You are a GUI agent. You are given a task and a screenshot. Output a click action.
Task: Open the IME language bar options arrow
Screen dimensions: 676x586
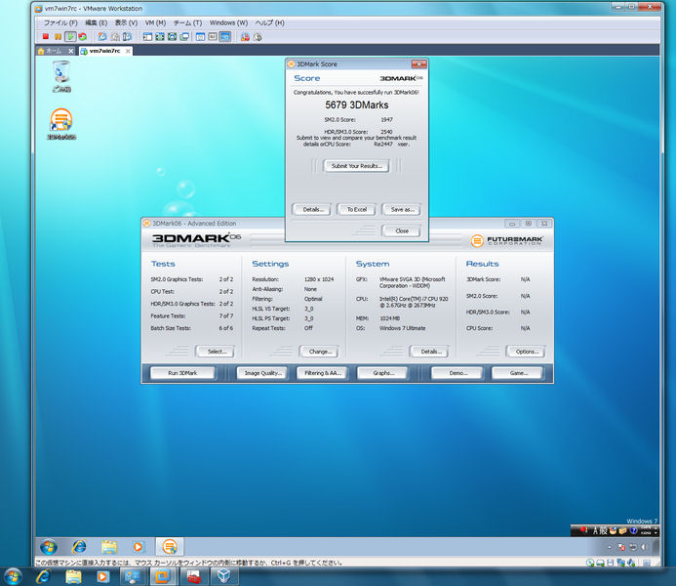[656, 533]
